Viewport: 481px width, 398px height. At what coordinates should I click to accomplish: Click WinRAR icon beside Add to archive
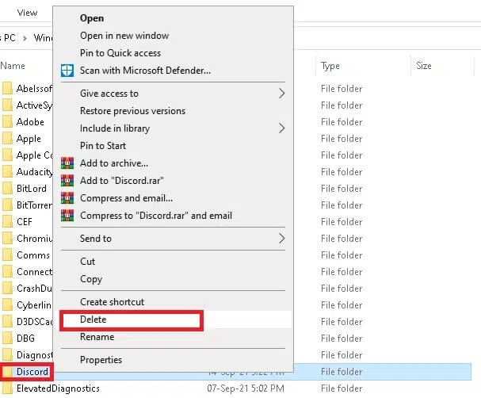[67, 163]
